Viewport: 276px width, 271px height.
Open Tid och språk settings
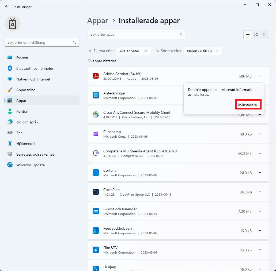pos(42,122)
